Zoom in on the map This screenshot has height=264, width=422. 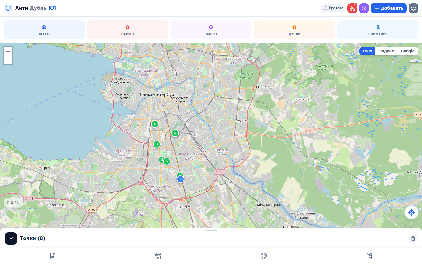[8, 51]
